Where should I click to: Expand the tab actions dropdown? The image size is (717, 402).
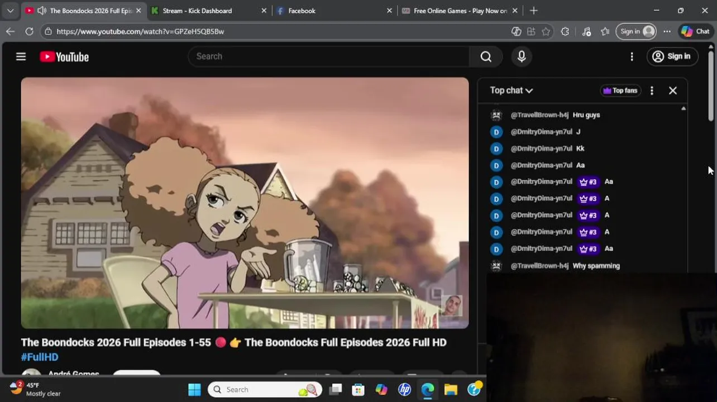tap(10, 11)
